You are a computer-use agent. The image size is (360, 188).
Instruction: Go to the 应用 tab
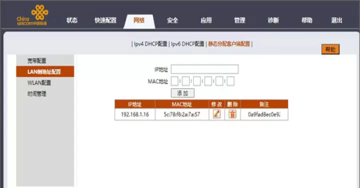pos(206,20)
